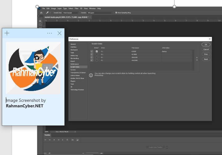Click the split at playhead scissors icon
The image size is (222, 155).
(x=73, y=140)
